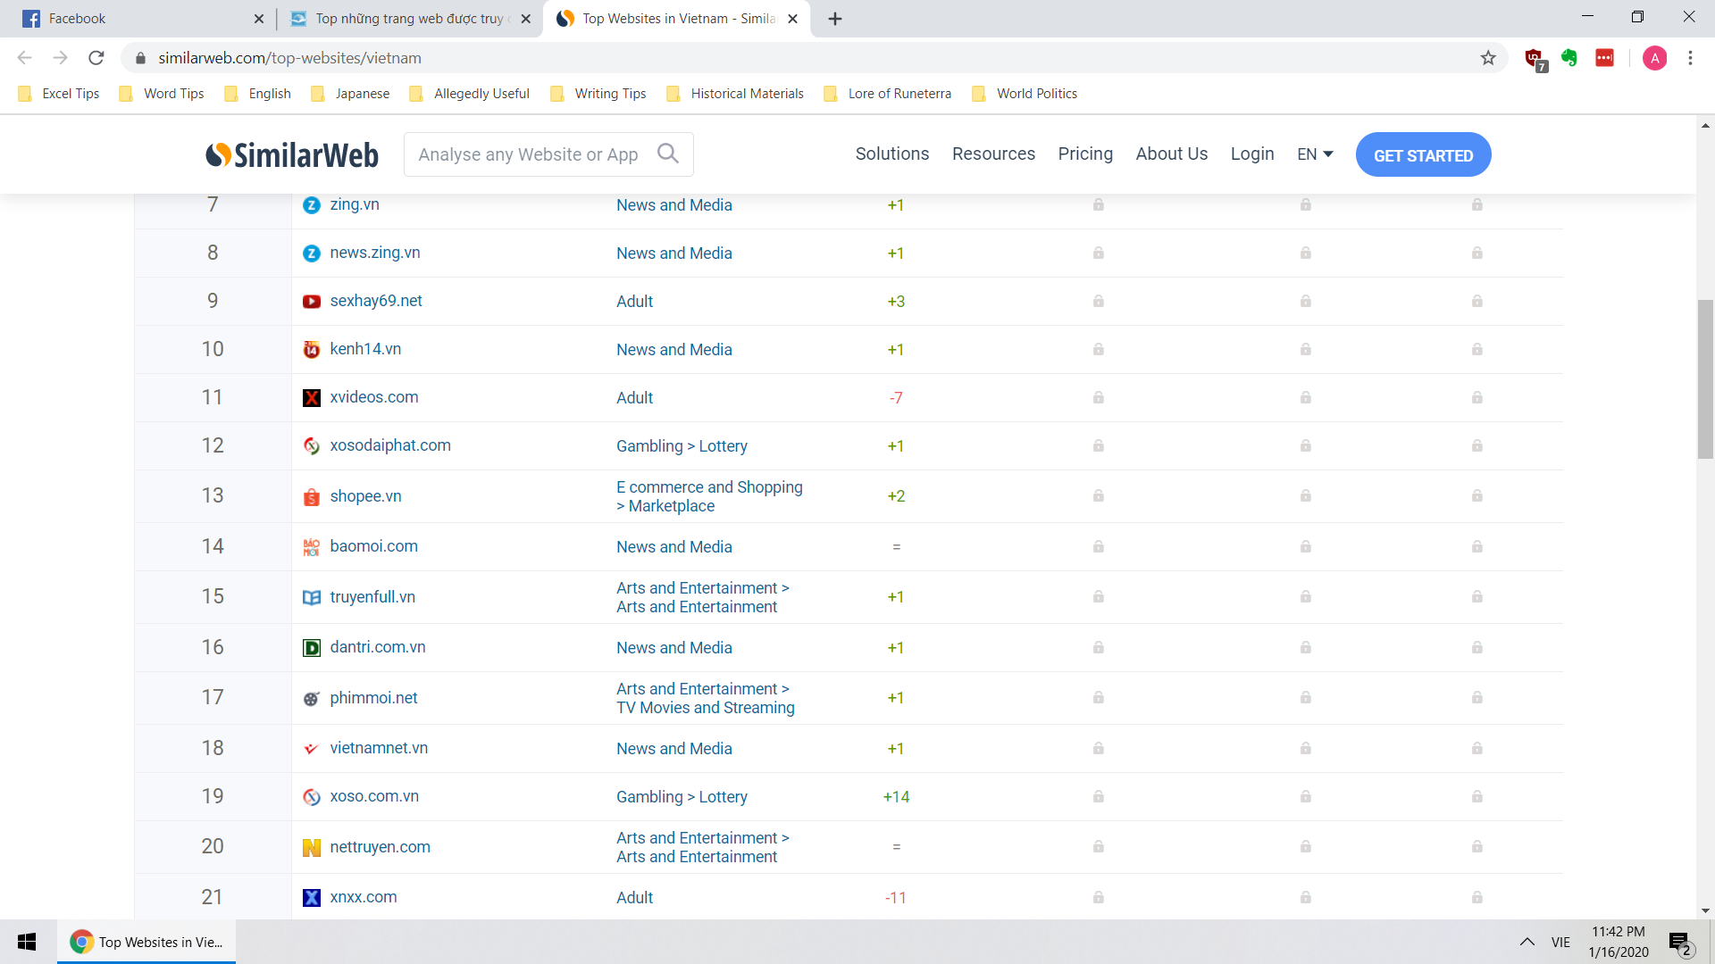
Task: Click lock icon in kenh14.vn row
Action: pyautogui.click(x=1098, y=350)
